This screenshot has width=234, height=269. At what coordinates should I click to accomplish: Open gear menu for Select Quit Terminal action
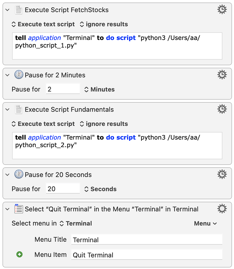coord(222,209)
